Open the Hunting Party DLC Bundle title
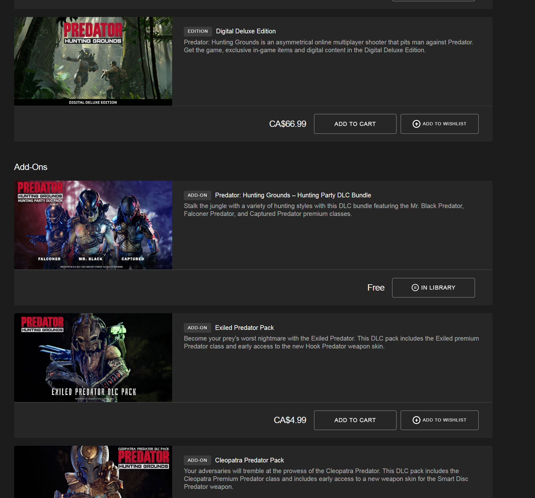 pyautogui.click(x=293, y=195)
